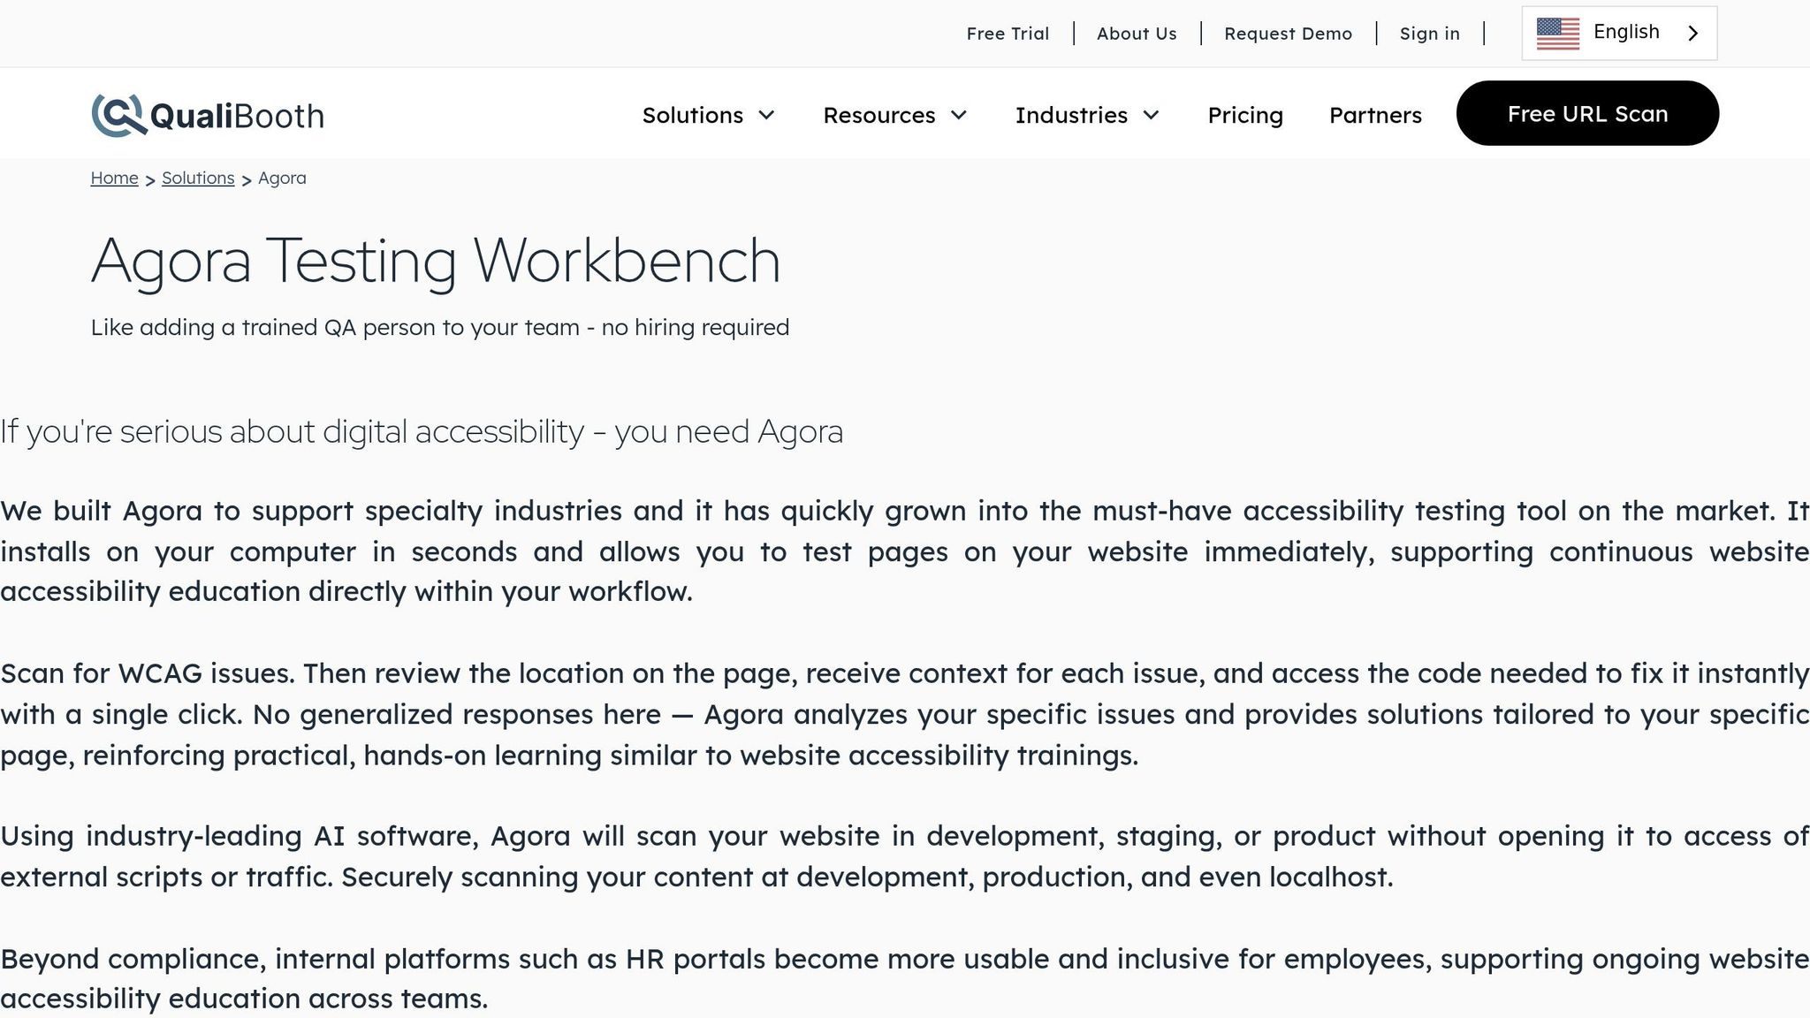Click the QualiBooth wordmark text
Image resolution: width=1810 pixels, height=1018 pixels.
coord(237,116)
